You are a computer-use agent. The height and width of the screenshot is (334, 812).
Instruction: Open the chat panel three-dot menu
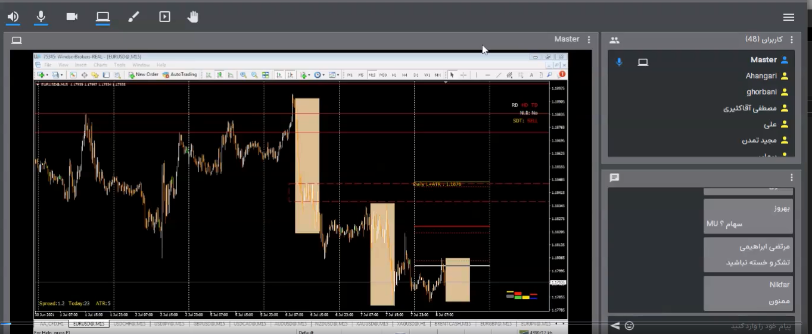tap(792, 178)
